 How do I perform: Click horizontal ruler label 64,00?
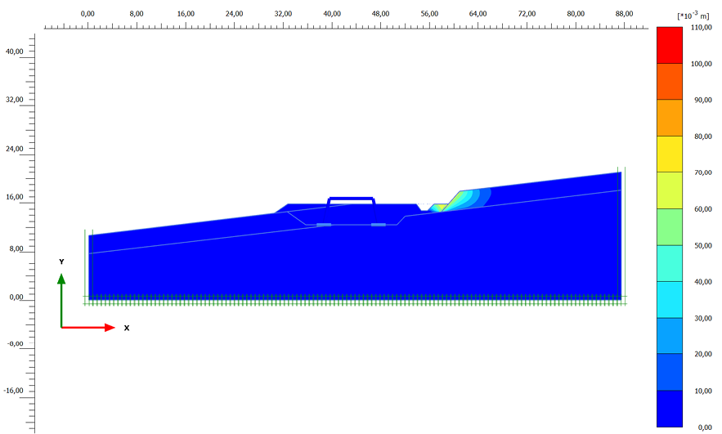pyautogui.click(x=478, y=14)
